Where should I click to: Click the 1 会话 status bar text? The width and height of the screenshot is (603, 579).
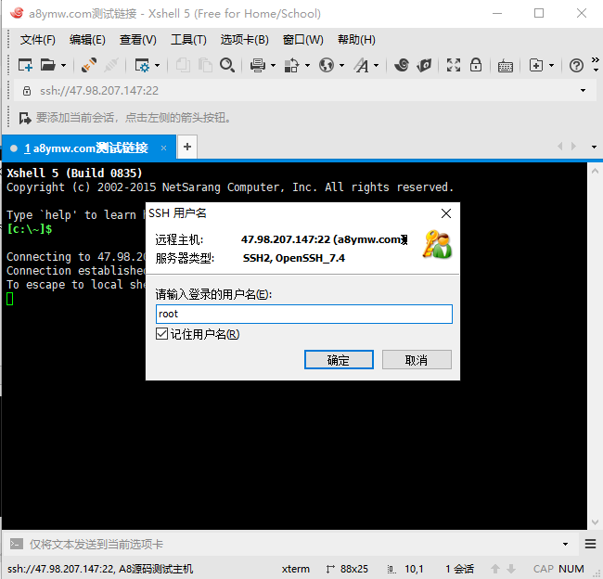[459, 569]
